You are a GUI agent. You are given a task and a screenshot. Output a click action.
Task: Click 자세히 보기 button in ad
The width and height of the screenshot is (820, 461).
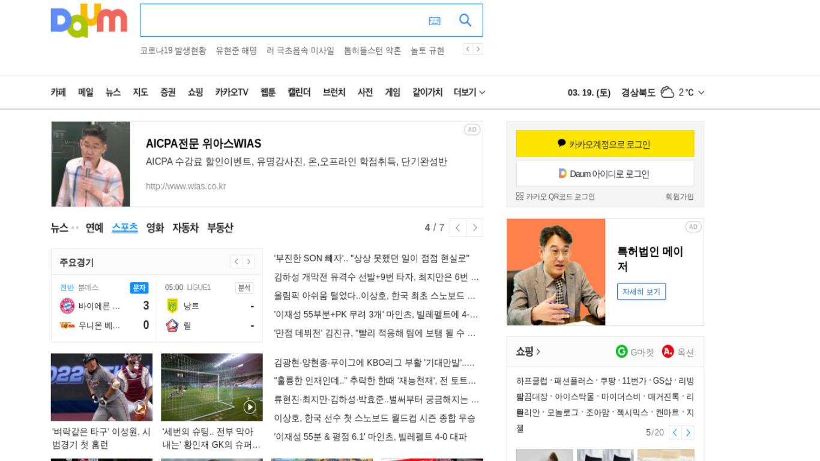coord(641,292)
